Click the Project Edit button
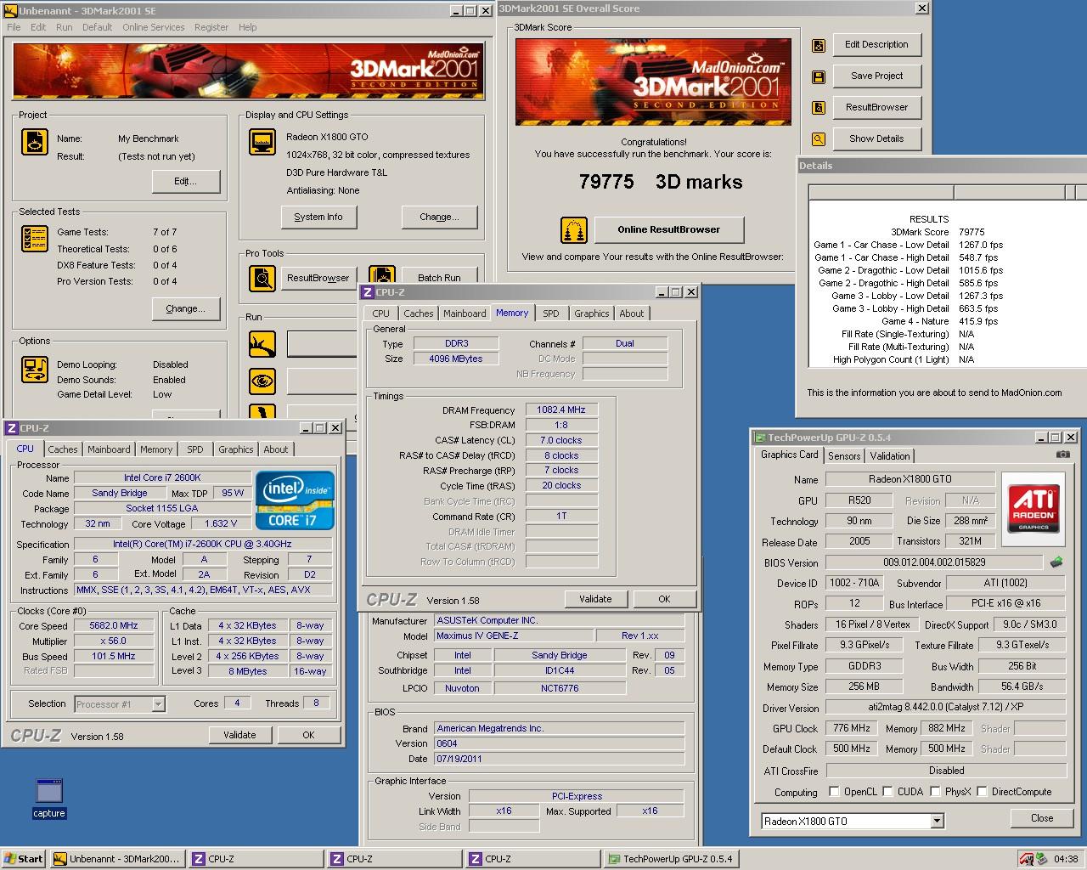 click(186, 182)
